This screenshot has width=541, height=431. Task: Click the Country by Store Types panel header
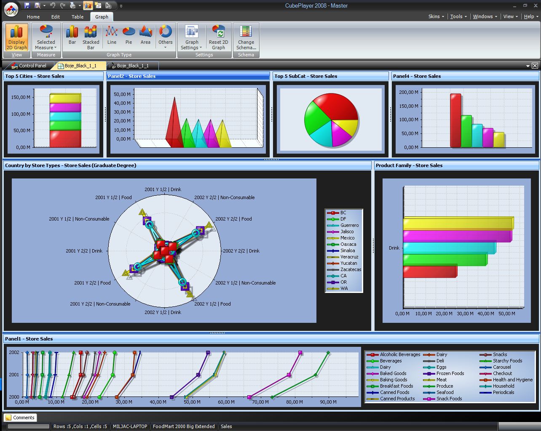click(187, 165)
